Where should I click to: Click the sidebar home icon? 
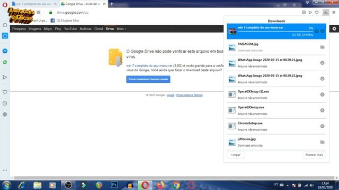tap(5, 25)
